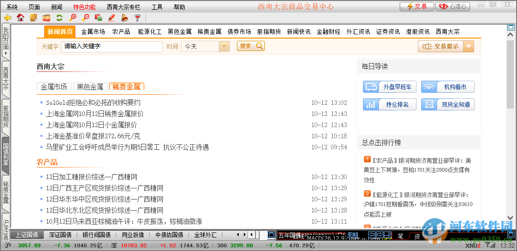Click the 交易提示 speaker button

[441, 46]
